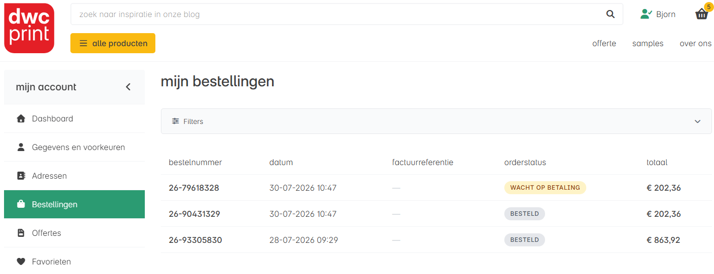Open the samples link
714x274 pixels.
(648, 44)
